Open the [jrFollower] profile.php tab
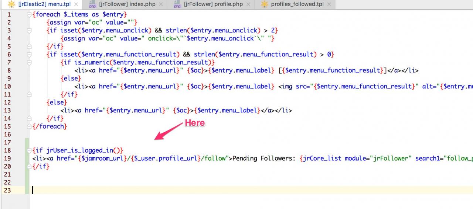 pyautogui.click(x=213, y=4)
